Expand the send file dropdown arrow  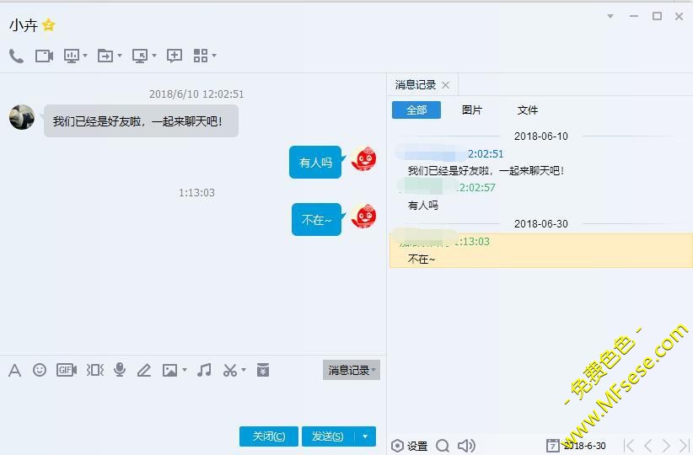click(x=120, y=56)
